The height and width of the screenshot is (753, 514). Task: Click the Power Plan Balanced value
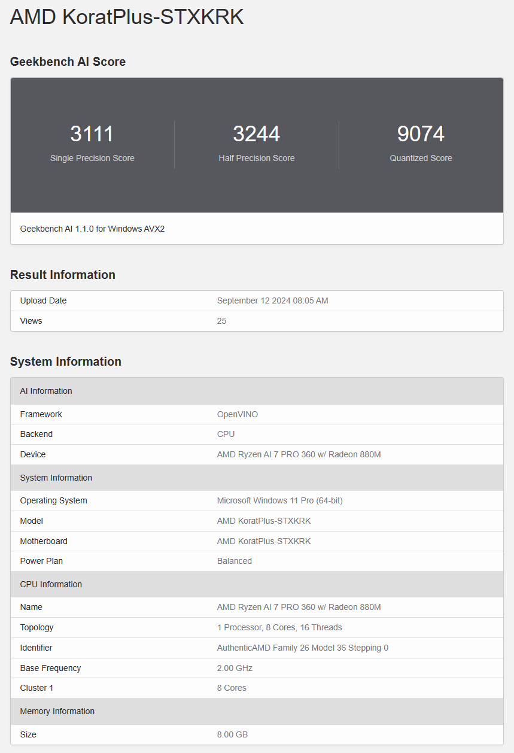click(x=234, y=561)
